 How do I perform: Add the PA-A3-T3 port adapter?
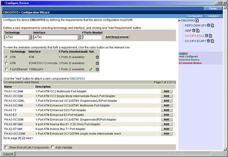[166, 110]
